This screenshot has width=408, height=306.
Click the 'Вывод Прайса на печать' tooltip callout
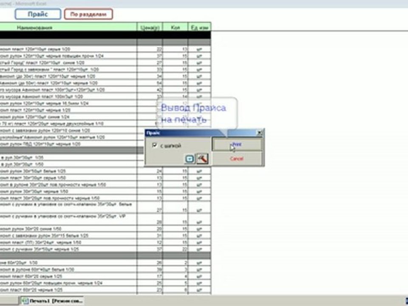pos(197,113)
